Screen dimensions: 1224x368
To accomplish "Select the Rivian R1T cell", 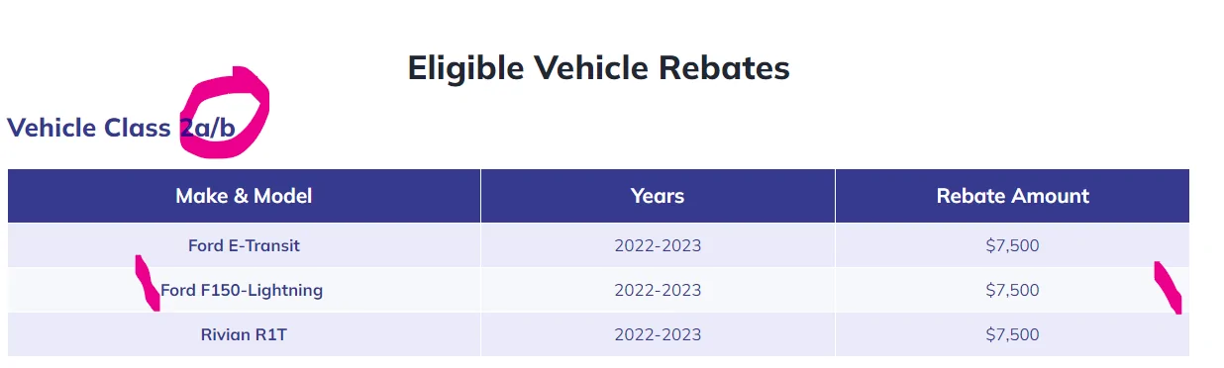I will coord(244,334).
